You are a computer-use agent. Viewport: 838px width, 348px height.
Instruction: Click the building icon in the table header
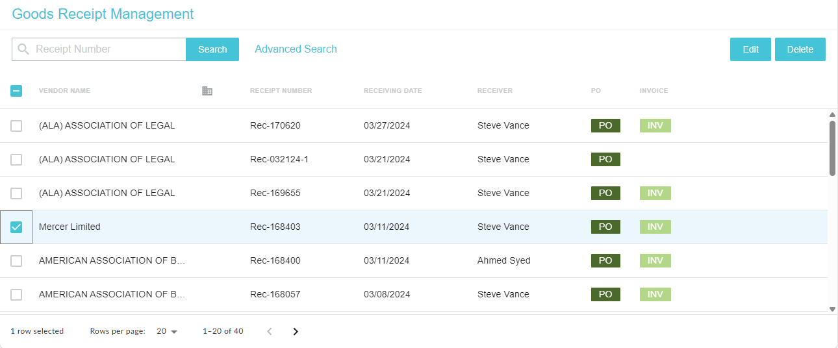point(207,91)
